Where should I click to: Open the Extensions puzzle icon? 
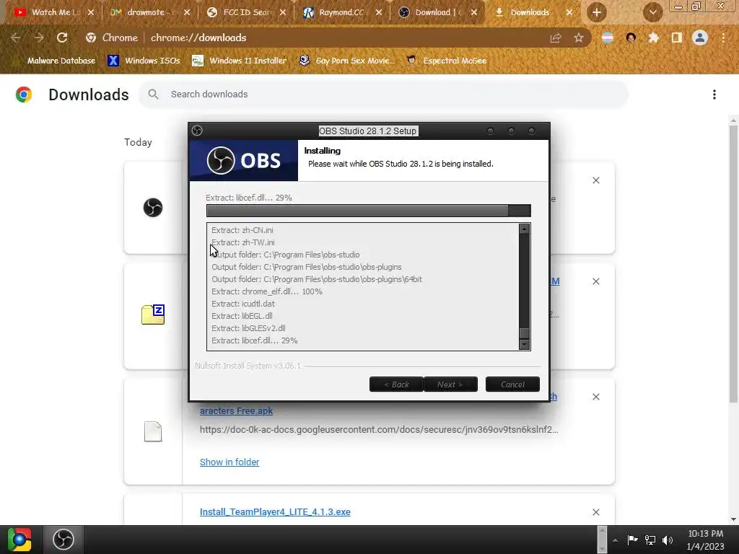(x=653, y=38)
